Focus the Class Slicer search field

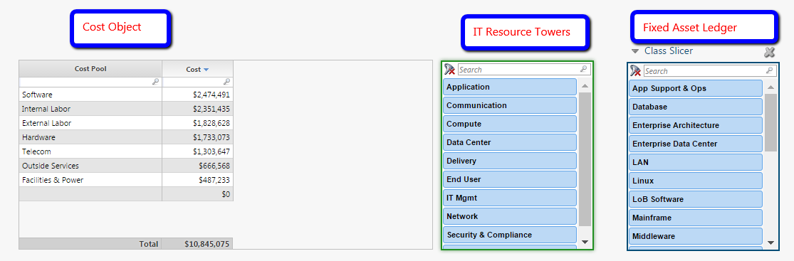(x=704, y=71)
